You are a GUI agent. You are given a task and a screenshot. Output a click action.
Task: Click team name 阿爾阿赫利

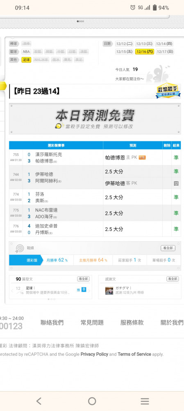47,181
